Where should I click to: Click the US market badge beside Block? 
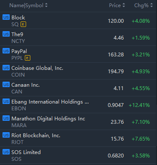pos(6,17)
